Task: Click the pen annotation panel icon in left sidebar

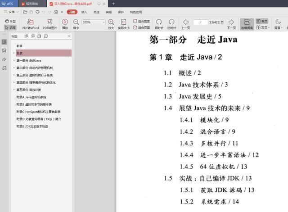Action: pyautogui.click(x=4, y=59)
